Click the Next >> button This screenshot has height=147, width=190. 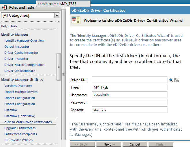(x=109, y=144)
